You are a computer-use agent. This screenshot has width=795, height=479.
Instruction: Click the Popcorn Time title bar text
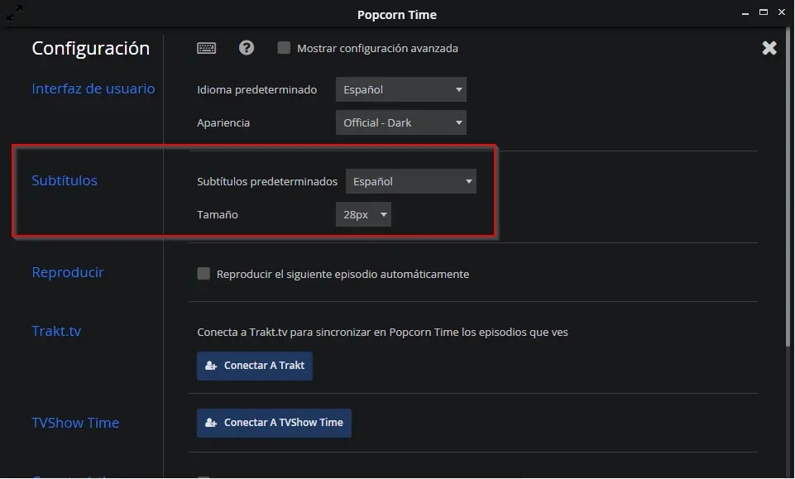tap(397, 15)
